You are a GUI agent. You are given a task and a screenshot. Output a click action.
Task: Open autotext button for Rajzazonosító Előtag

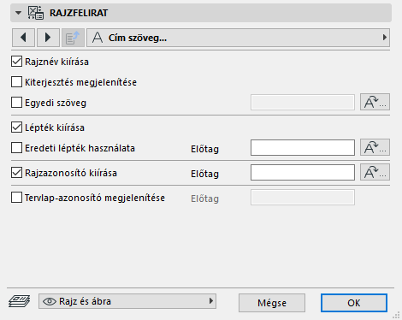coord(375,172)
